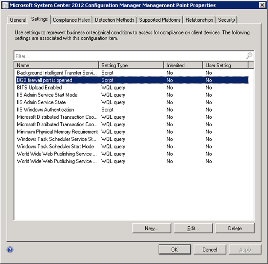The height and width of the screenshot is (264, 268).
Task: Click Script type in IIS Windows Authentication row
Action: (x=107, y=110)
